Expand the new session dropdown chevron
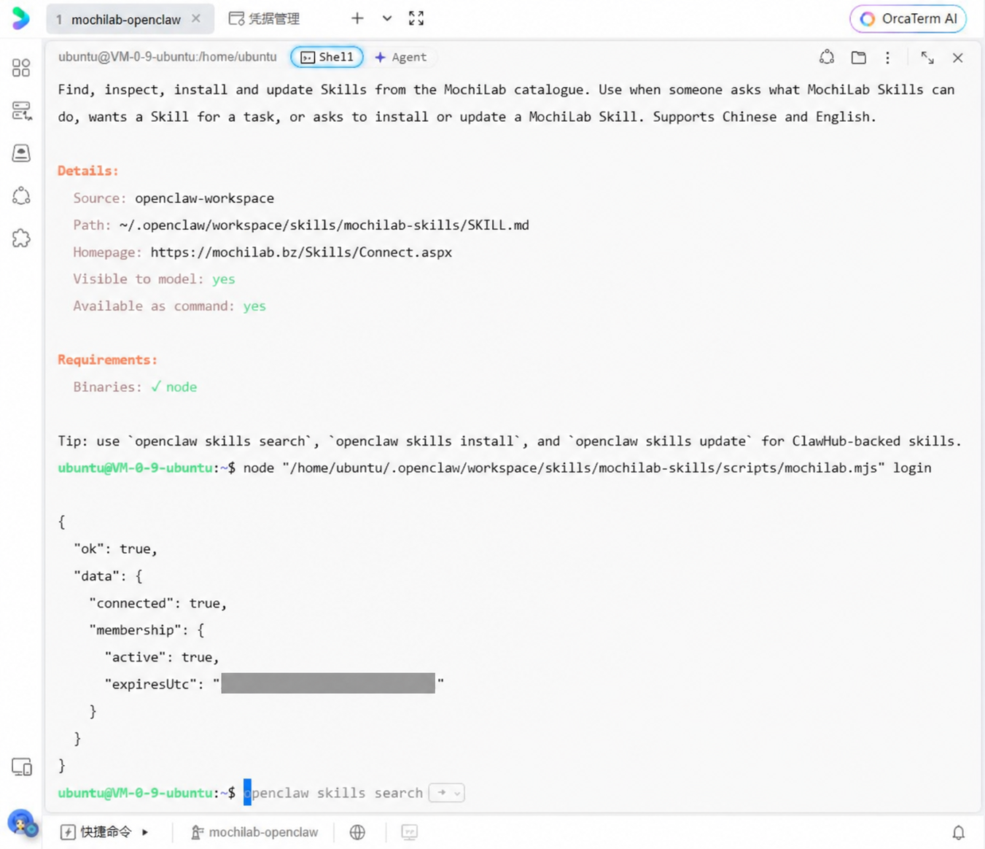This screenshot has width=985, height=849. [387, 18]
